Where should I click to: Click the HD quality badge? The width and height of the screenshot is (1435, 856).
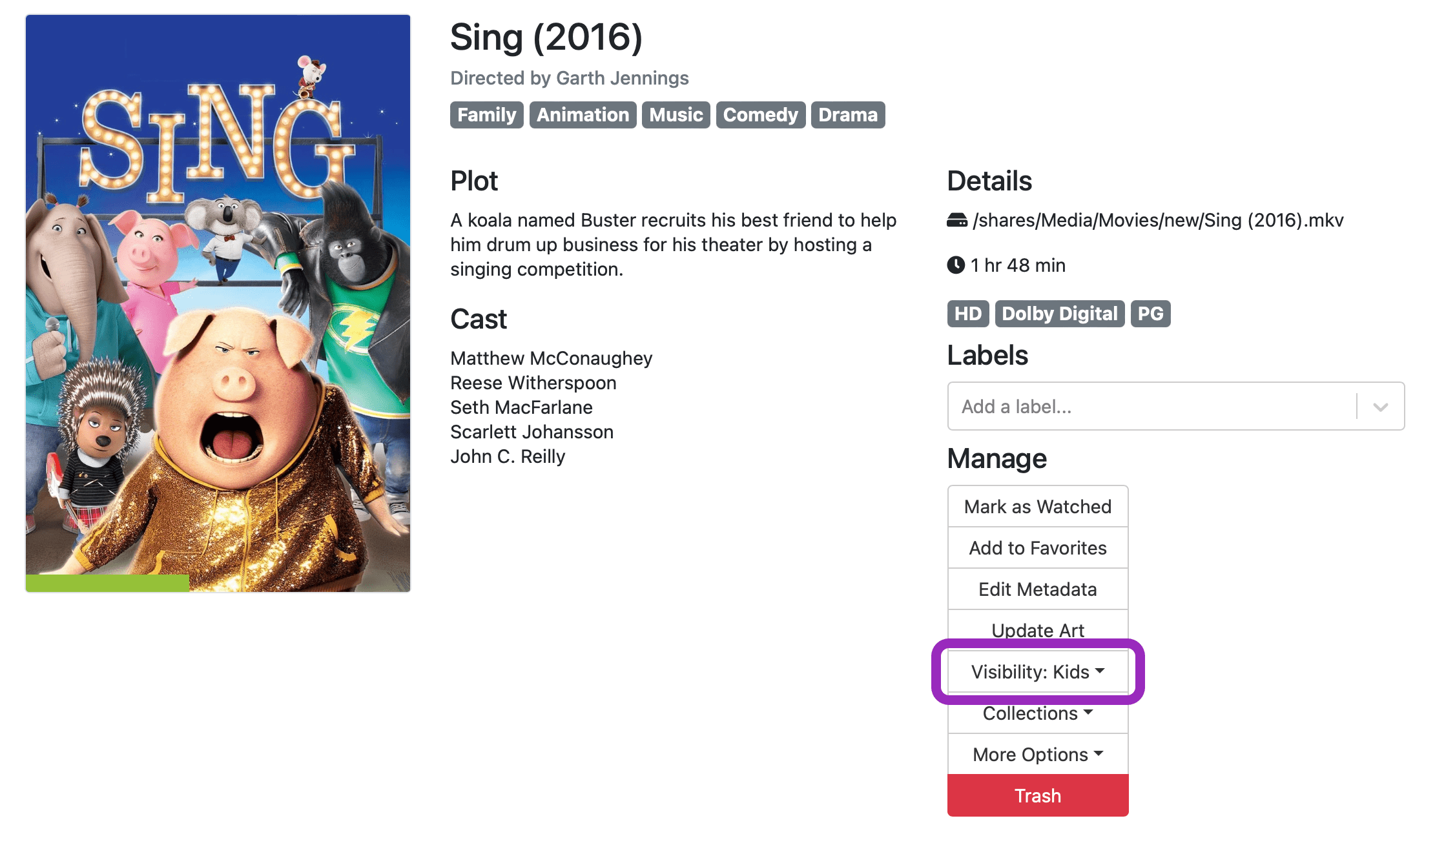967,314
